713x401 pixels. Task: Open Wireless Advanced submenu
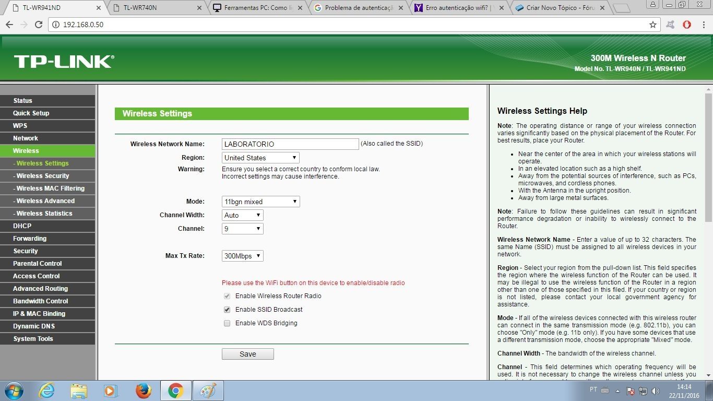(47, 201)
